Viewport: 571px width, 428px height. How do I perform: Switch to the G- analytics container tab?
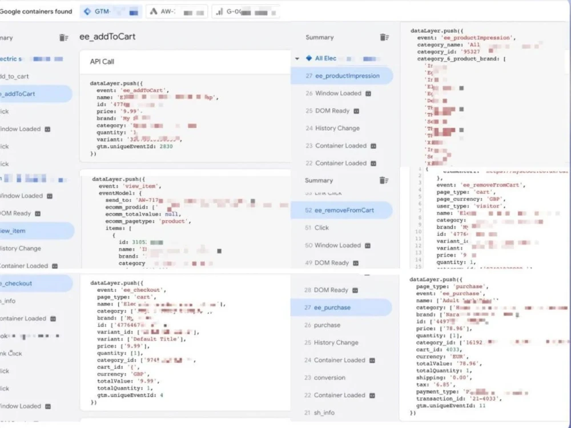(246, 11)
